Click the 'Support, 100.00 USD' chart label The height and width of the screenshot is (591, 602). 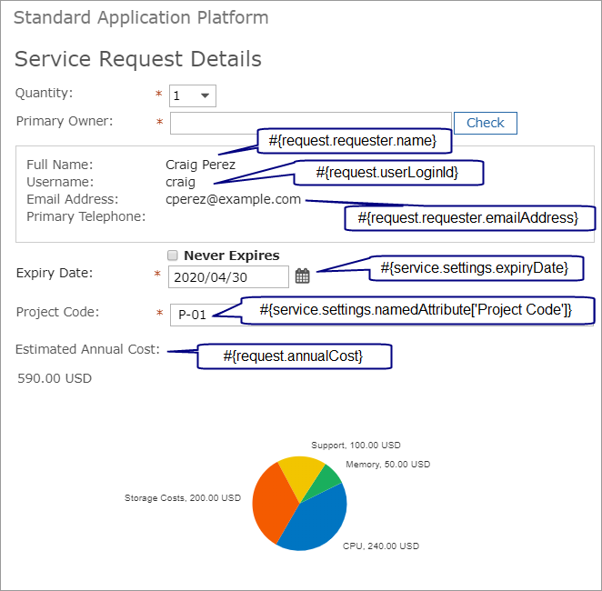coord(356,446)
